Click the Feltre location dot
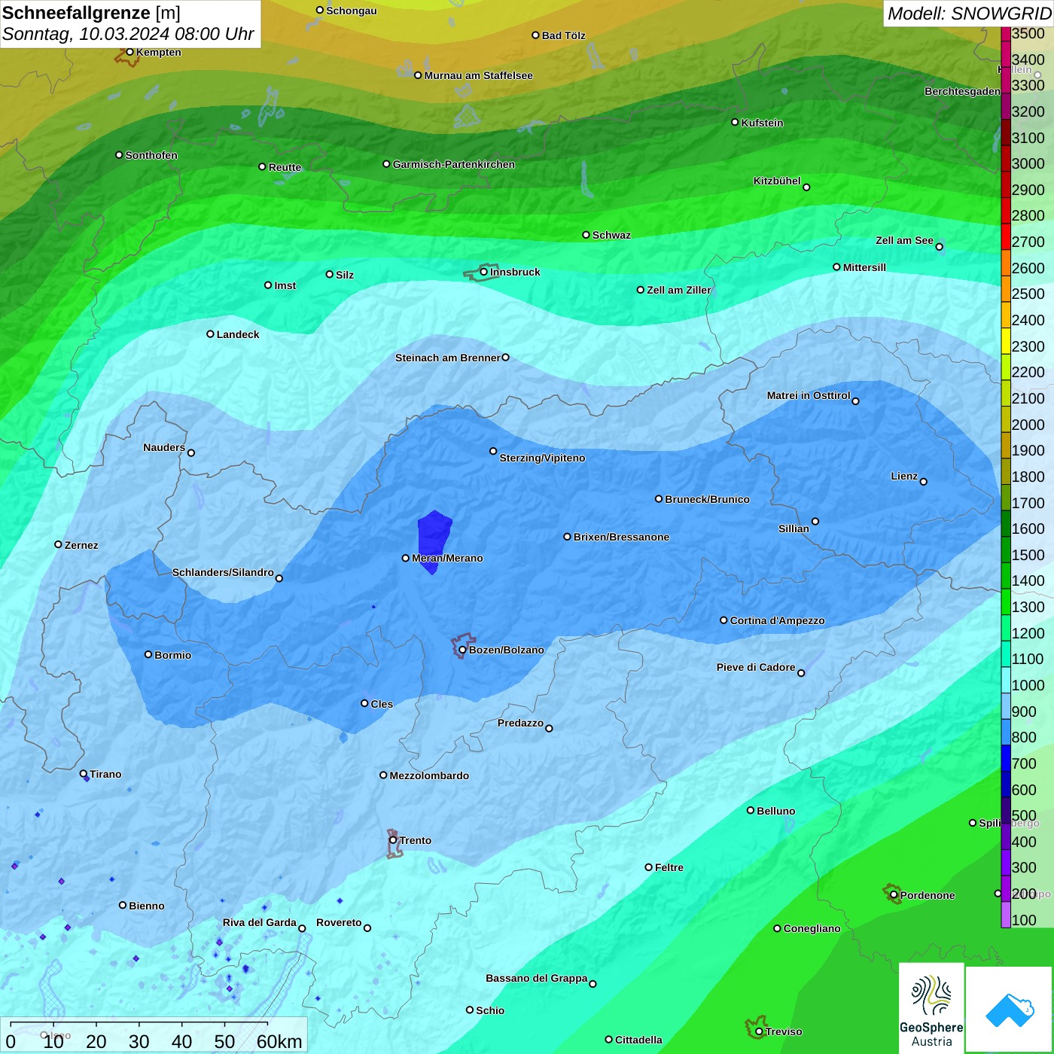This screenshot has width=1054, height=1054. tap(648, 867)
